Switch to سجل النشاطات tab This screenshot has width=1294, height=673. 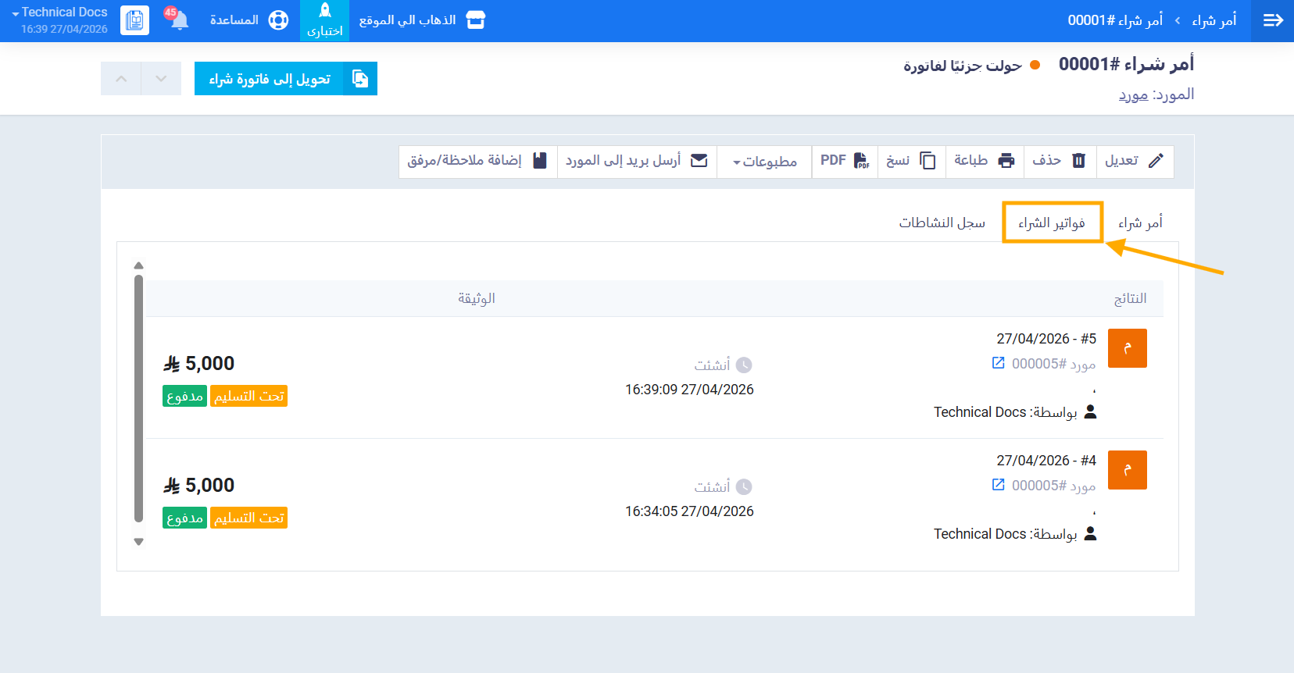point(942,223)
